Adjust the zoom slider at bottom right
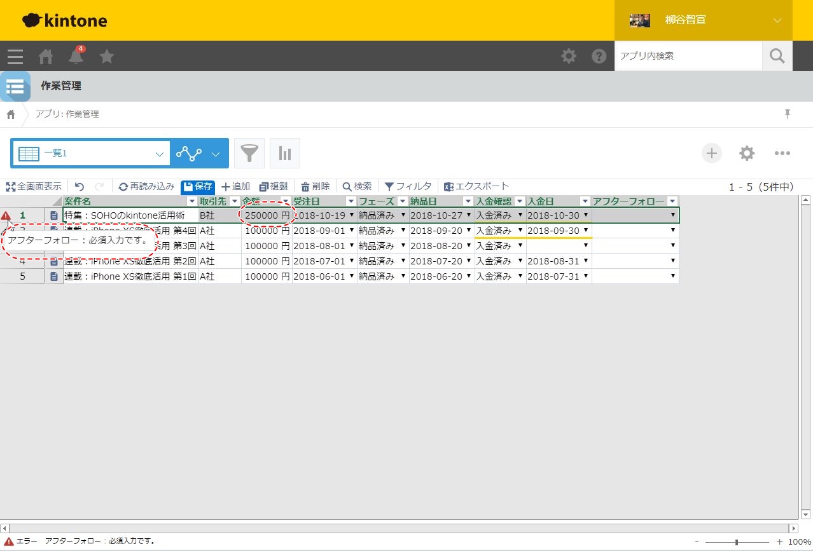 [x=736, y=542]
